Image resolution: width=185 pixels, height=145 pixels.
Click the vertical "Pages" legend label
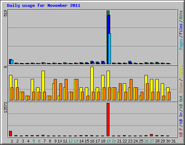click(181, 44)
